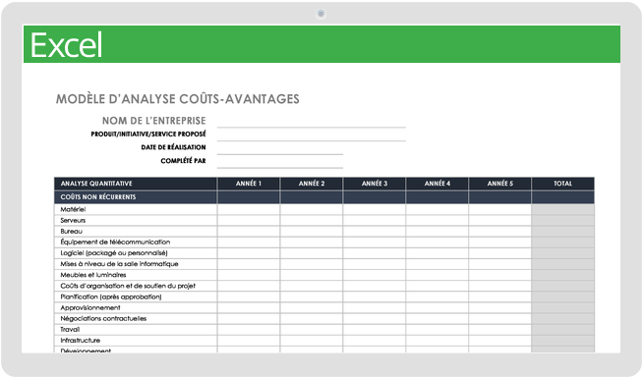Click the ANNÉE 3 column header
Viewport: 643px width, 378px height.
click(375, 184)
